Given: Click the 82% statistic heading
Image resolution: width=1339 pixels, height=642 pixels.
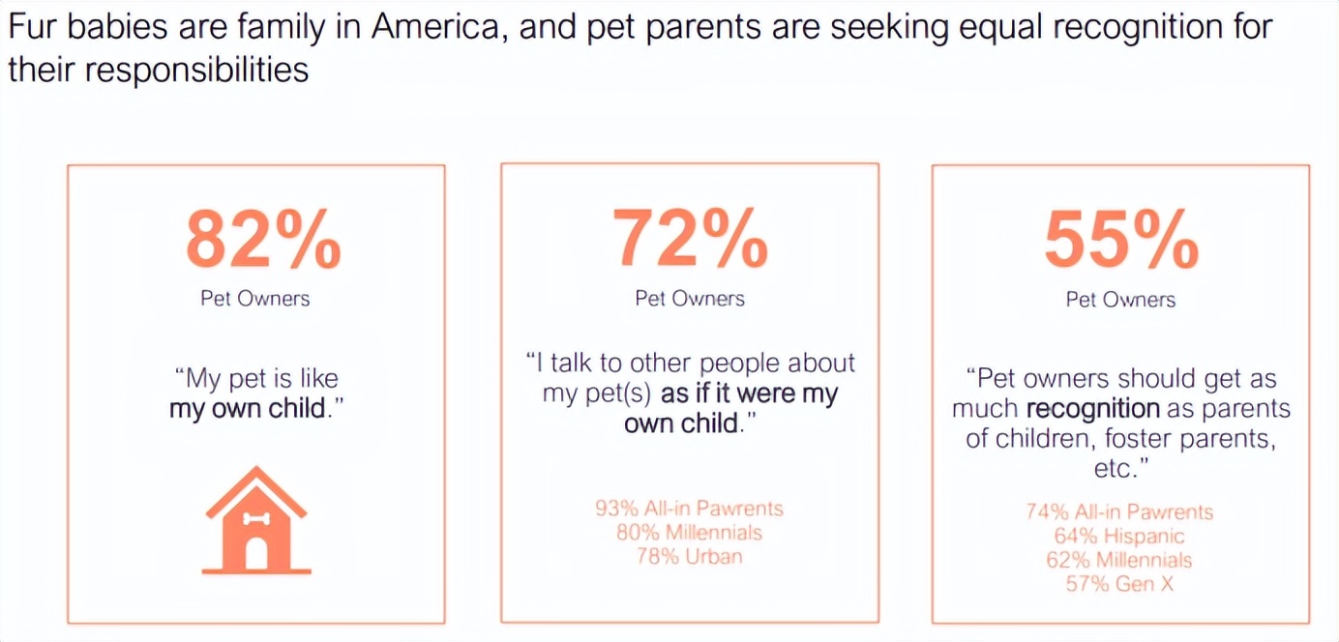Looking at the screenshot, I should (x=262, y=239).
